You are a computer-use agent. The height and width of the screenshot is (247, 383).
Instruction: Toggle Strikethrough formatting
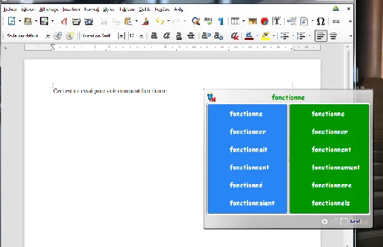[190, 36]
